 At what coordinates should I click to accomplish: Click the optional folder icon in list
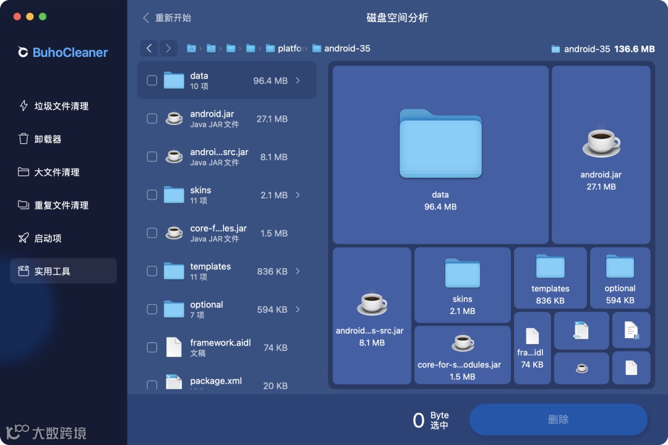[174, 309]
